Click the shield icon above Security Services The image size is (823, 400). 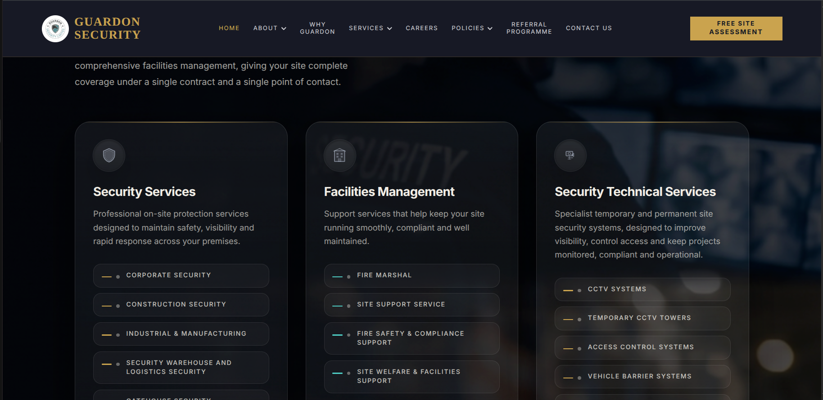[109, 156]
